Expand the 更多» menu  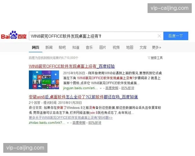click(156, 47)
